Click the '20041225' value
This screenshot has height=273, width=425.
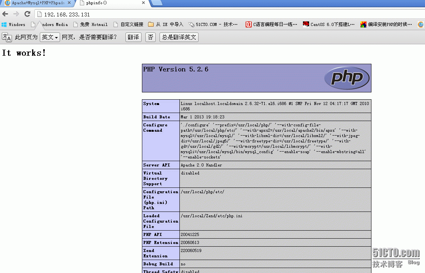click(x=190, y=234)
